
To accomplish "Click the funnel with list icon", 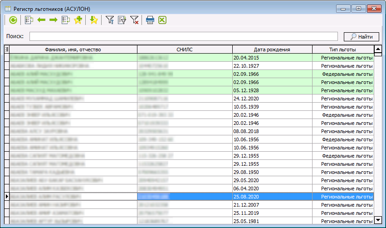I will pos(122,20).
